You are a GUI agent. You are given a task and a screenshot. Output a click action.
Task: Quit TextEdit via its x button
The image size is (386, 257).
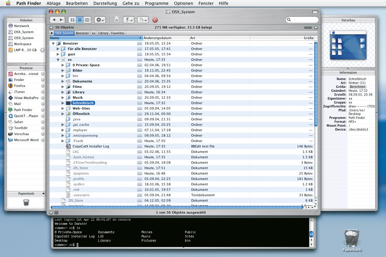43,128
